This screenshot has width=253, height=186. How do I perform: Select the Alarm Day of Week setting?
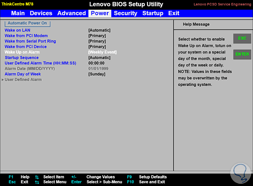pyautogui.click(x=23, y=74)
